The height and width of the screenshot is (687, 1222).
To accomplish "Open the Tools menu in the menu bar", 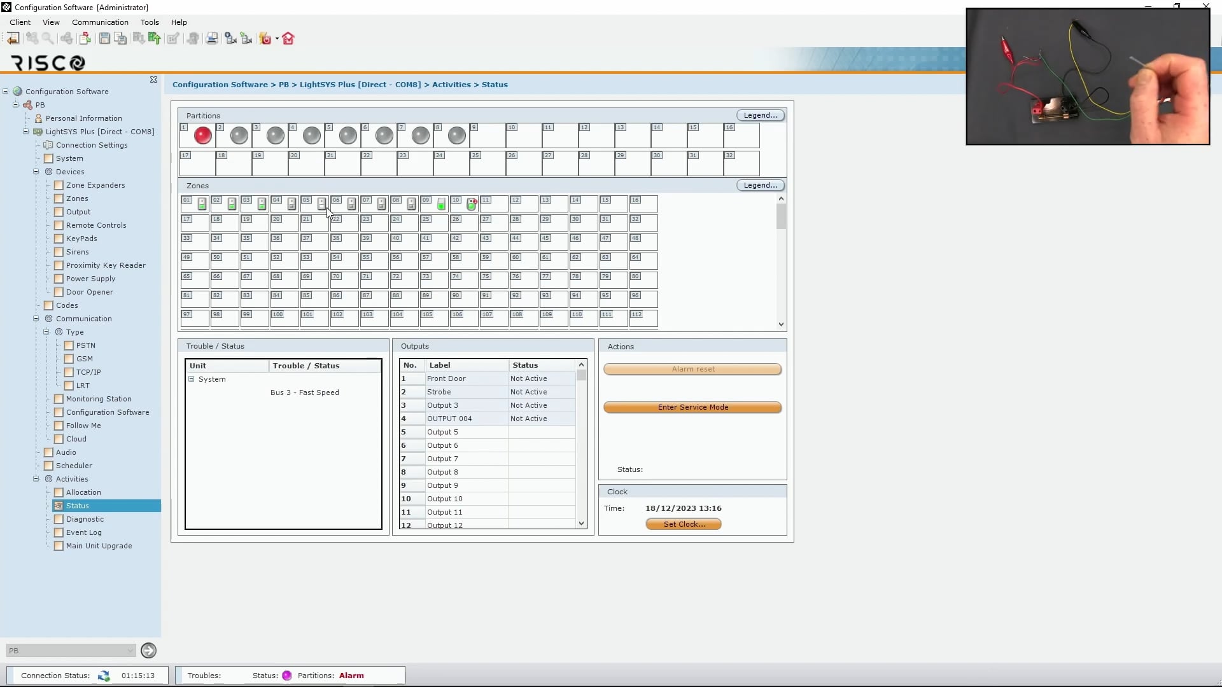I will pyautogui.click(x=149, y=22).
